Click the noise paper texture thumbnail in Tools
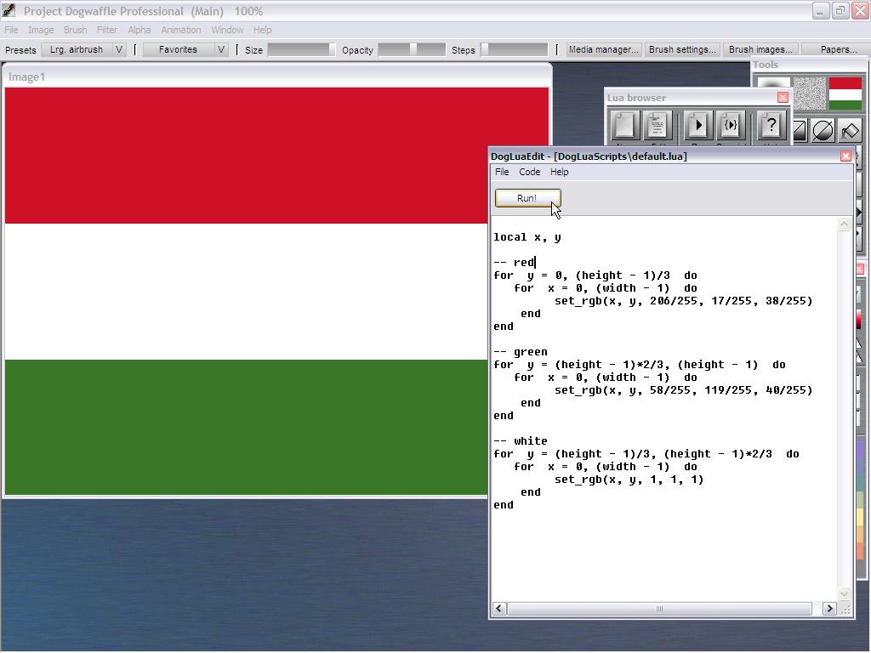This screenshot has width=871, height=653. click(810, 93)
